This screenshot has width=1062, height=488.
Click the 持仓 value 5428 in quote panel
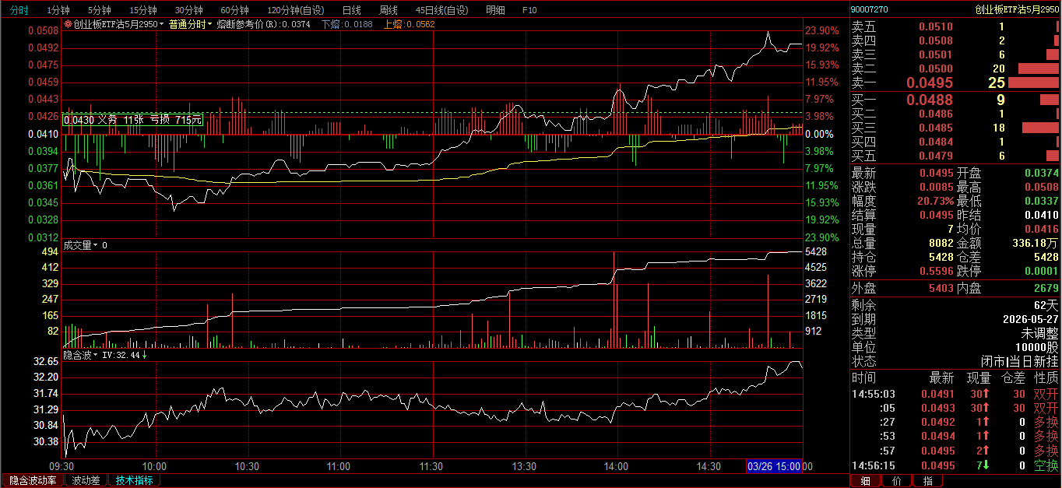(940, 257)
